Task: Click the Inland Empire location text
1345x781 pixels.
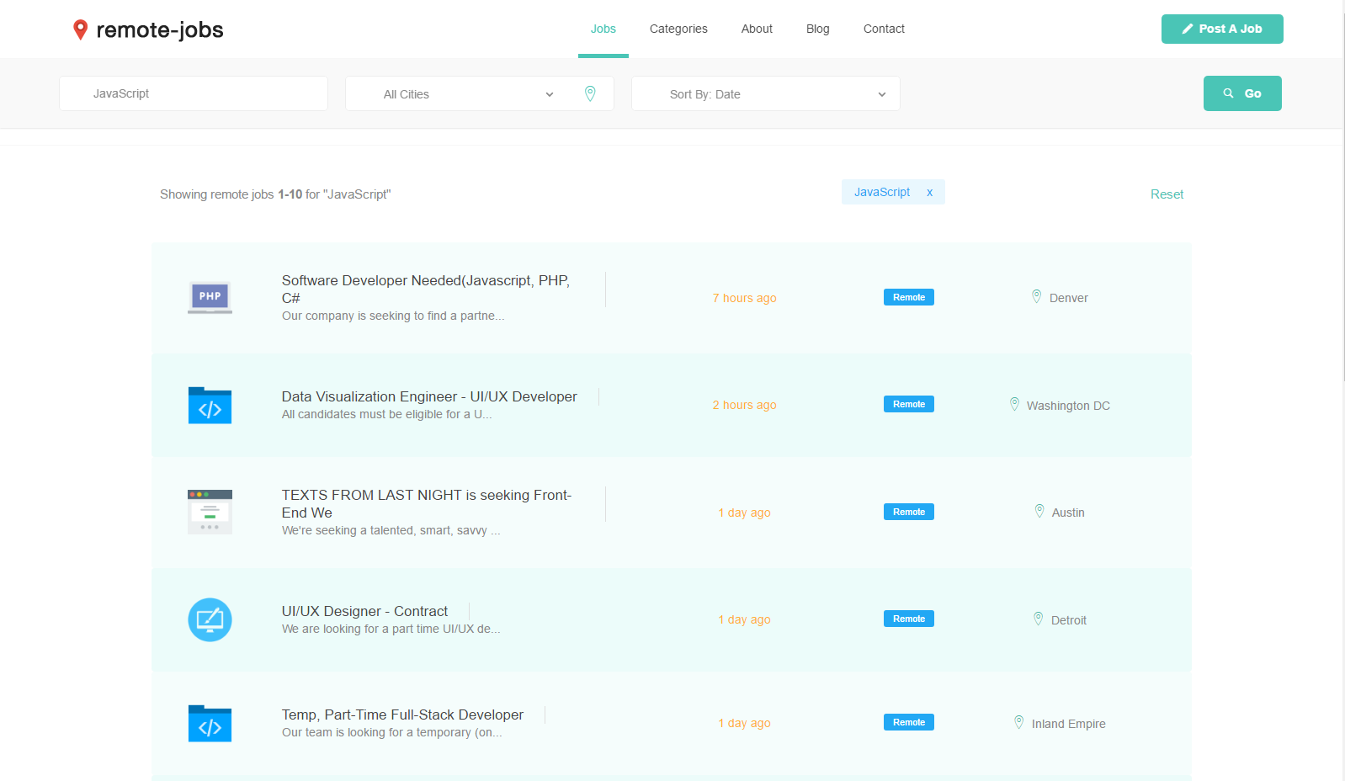Action: point(1069,724)
